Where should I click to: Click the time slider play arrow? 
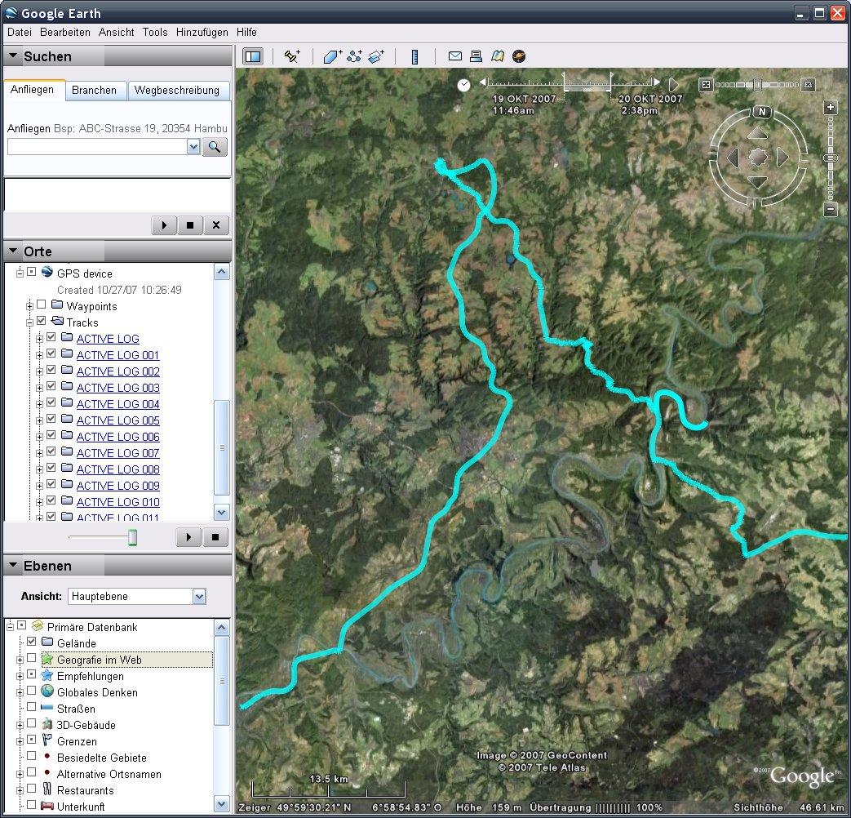tap(673, 84)
